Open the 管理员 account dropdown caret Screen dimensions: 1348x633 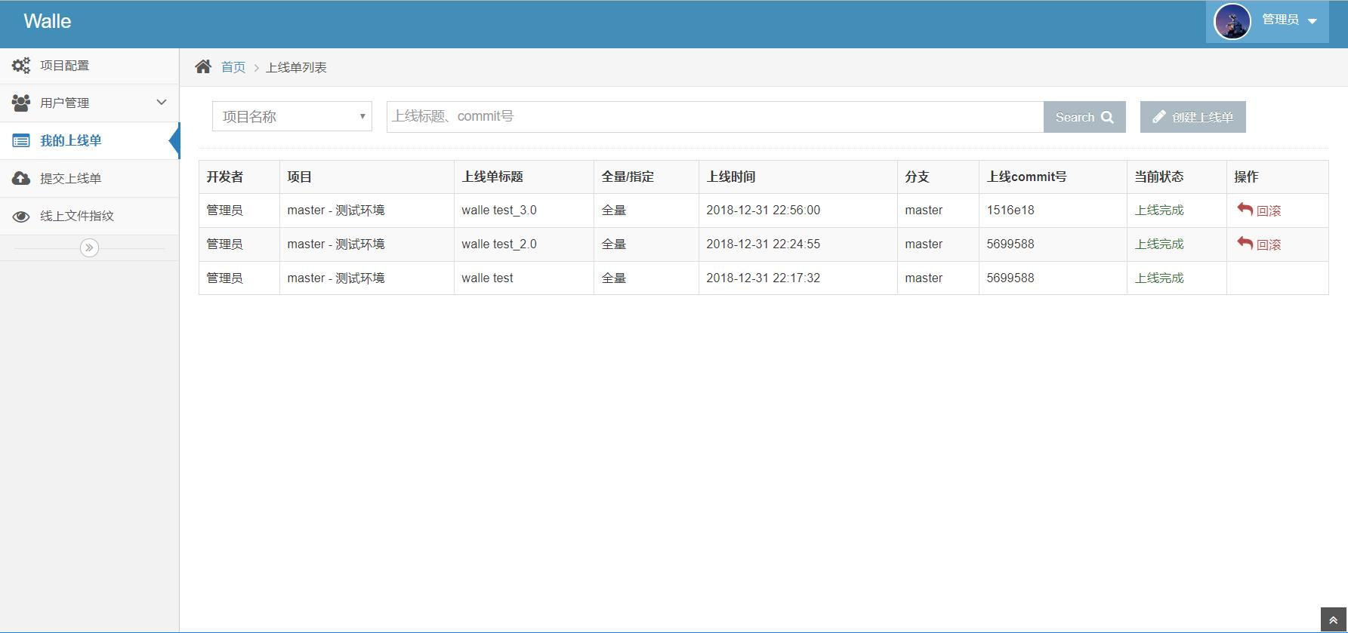tap(1313, 21)
